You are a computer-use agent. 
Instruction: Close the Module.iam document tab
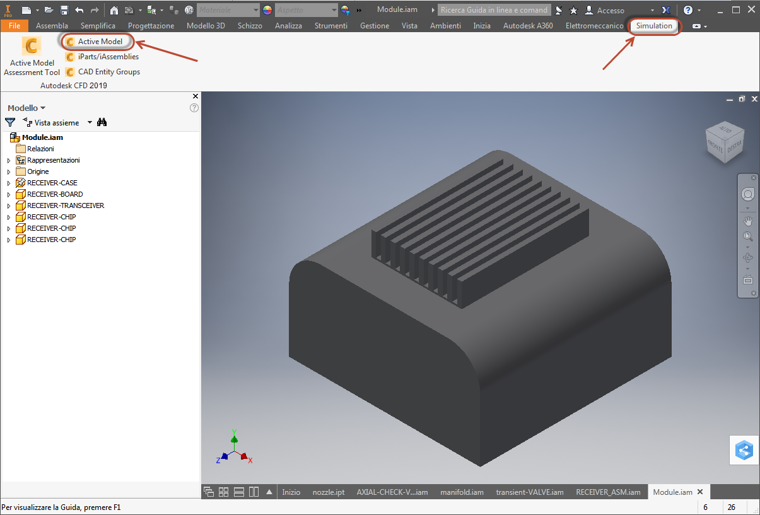[699, 492]
